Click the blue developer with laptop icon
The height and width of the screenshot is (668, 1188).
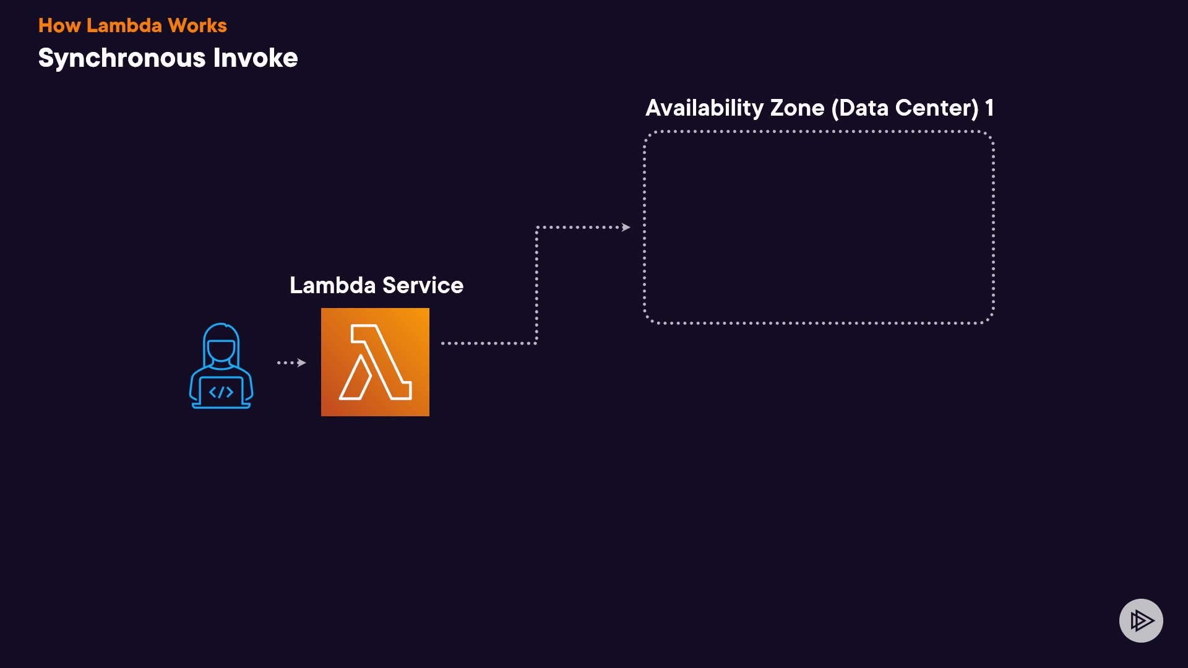pos(221,366)
